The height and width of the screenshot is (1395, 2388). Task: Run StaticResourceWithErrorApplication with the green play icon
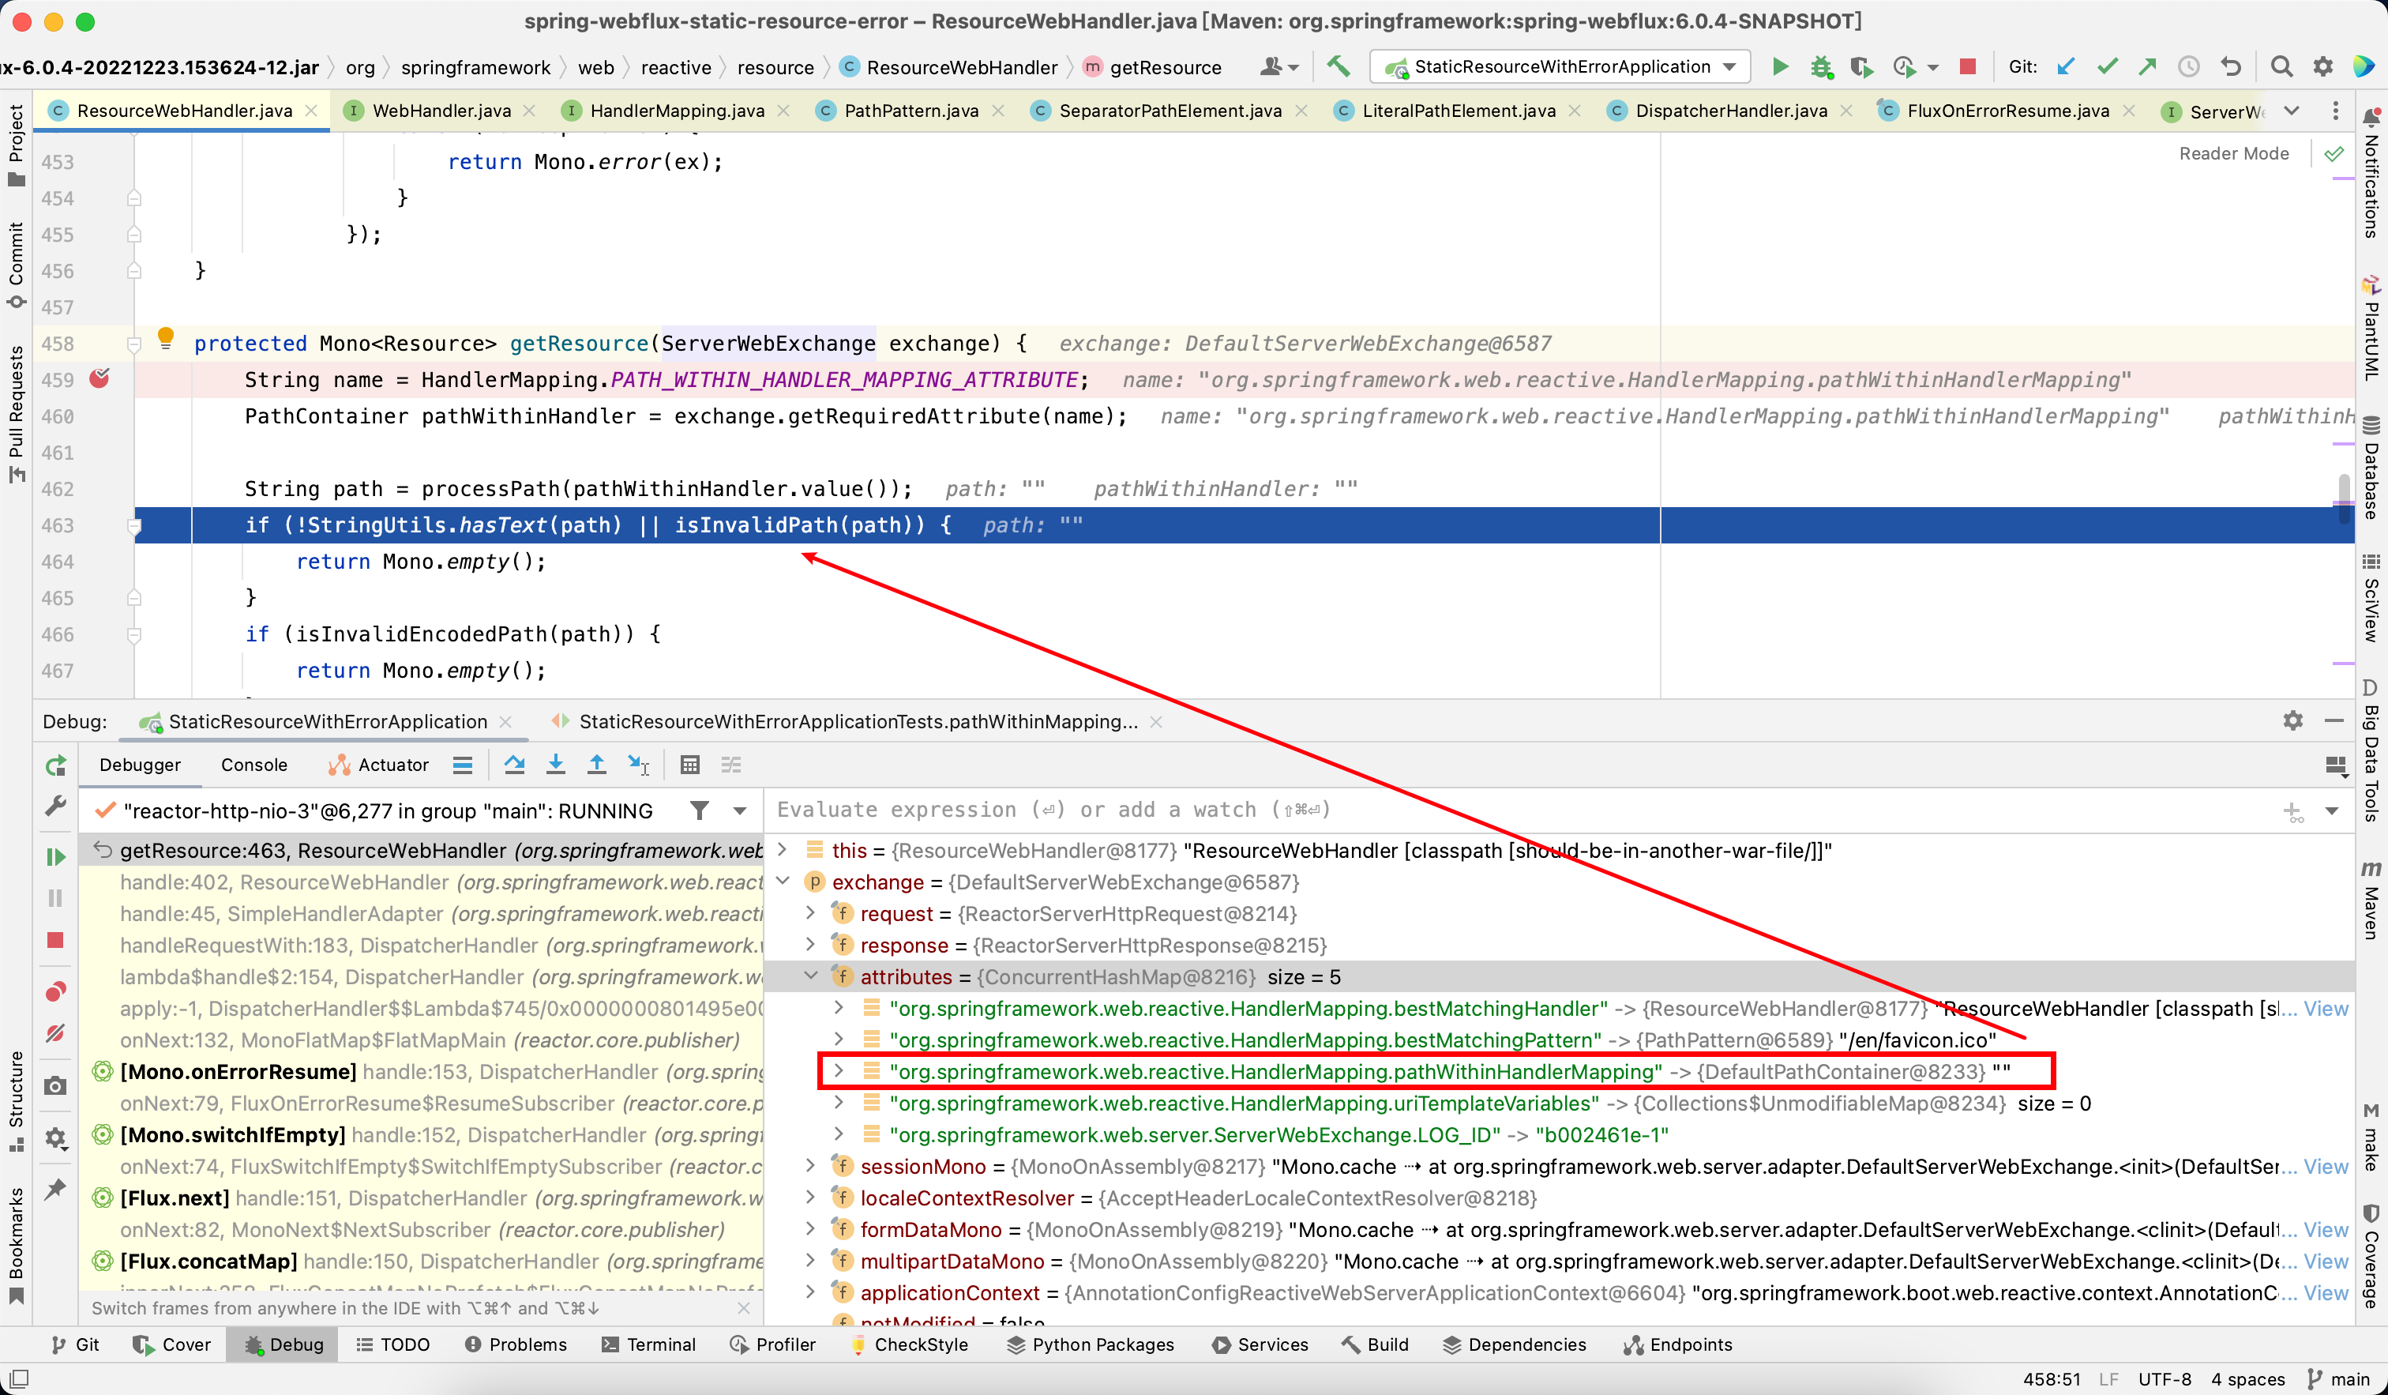[1780, 66]
